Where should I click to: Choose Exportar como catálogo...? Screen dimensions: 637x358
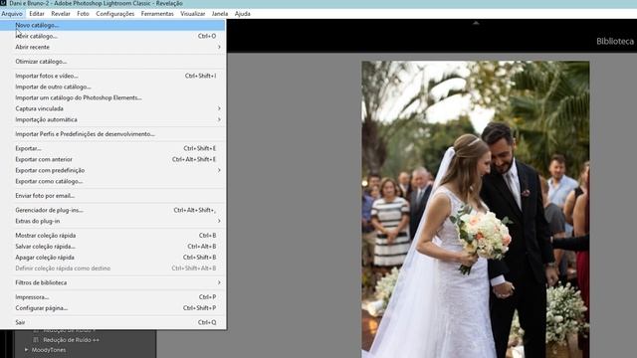[x=112, y=181]
